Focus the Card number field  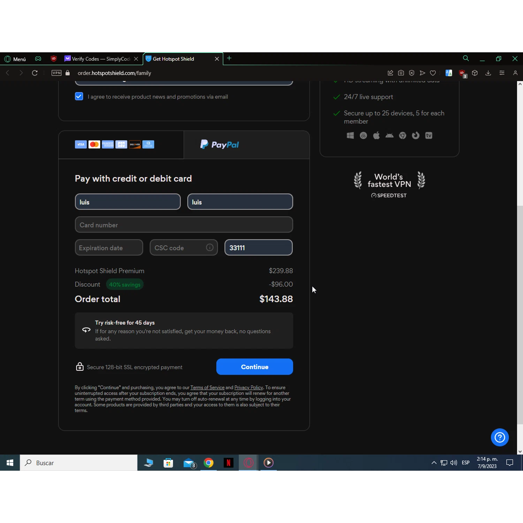(184, 225)
